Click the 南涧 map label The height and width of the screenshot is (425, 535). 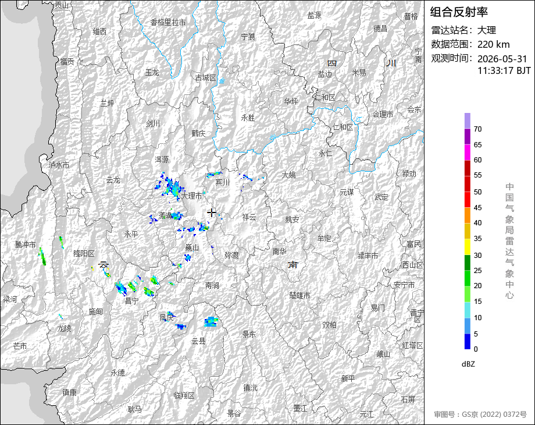tap(212, 285)
